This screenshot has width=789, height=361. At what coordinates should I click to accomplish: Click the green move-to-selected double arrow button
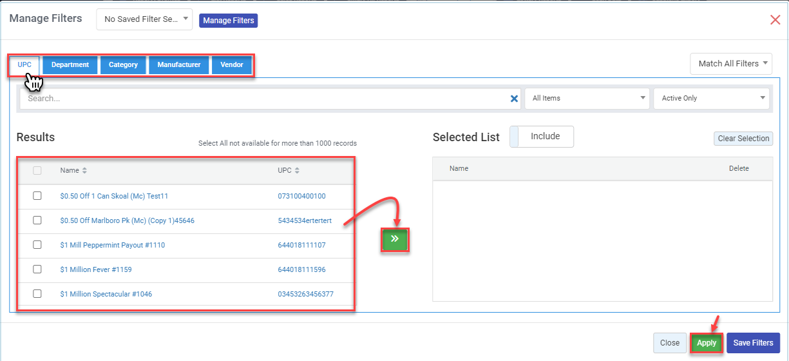pos(395,239)
